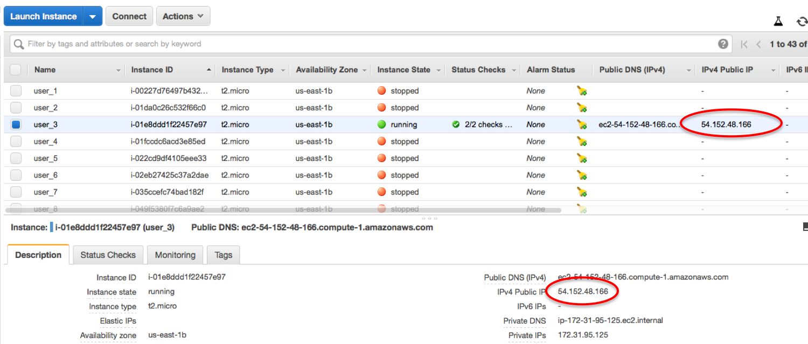Add alarm for user_3 via bell icon
Viewport: 808px width, 344px height.
[x=582, y=125]
